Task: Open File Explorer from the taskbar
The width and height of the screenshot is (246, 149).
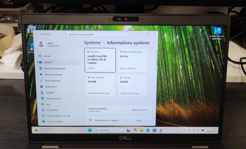Action: coord(142,130)
